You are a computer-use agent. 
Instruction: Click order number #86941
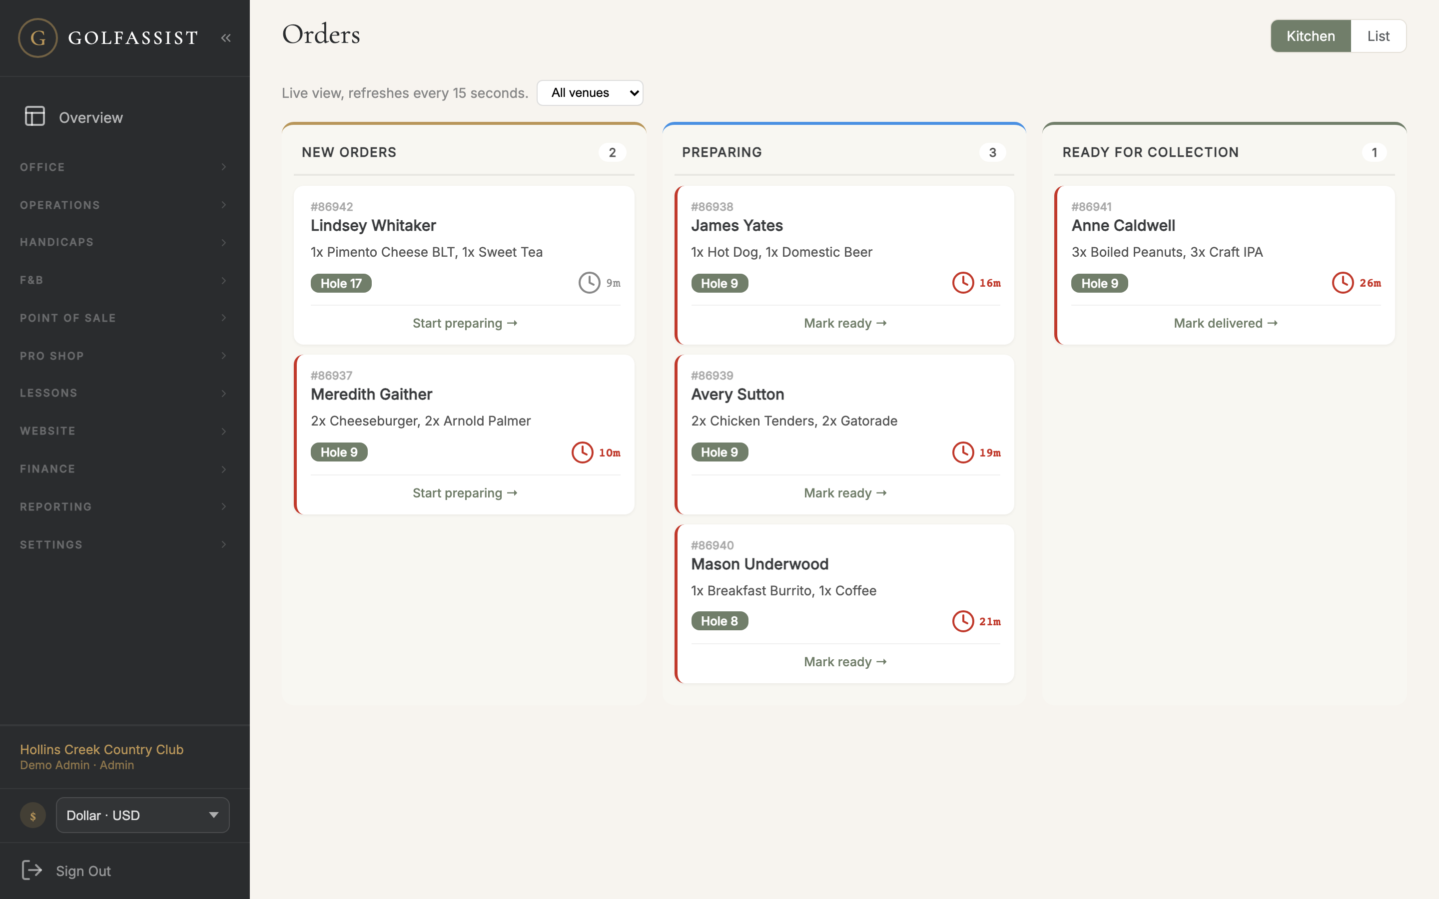1091,207
